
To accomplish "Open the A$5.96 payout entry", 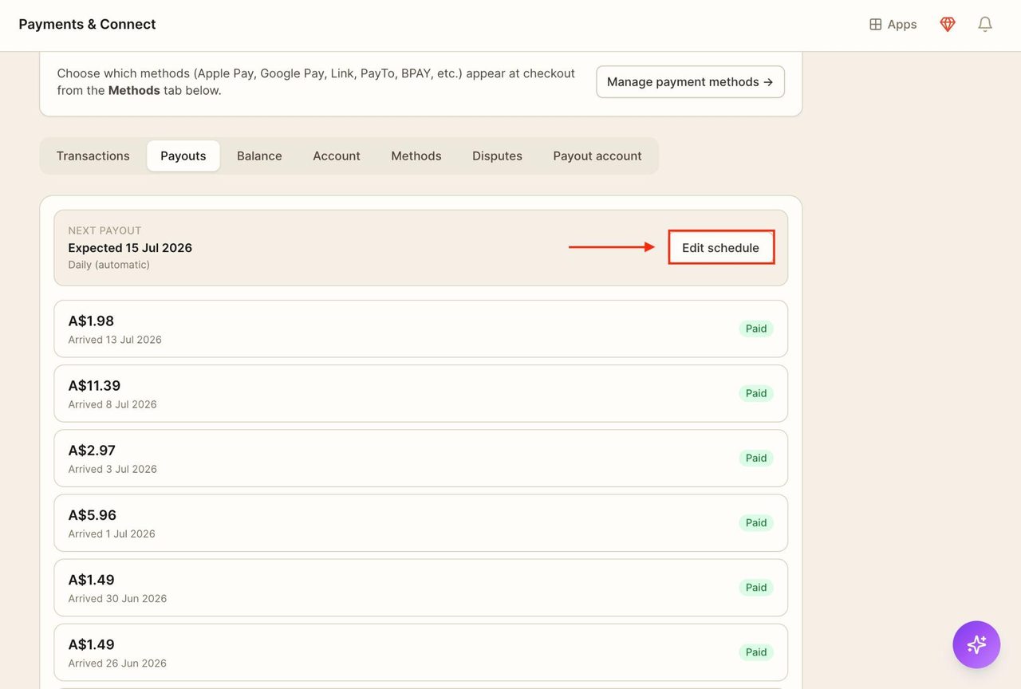I will [420, 522].
